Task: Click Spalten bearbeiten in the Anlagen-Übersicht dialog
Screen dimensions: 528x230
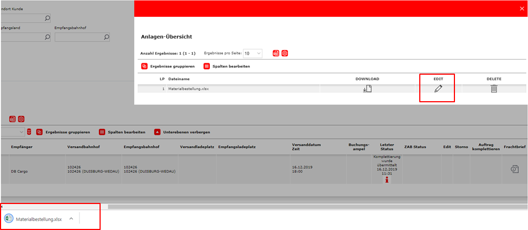Action: click(227, 67)
